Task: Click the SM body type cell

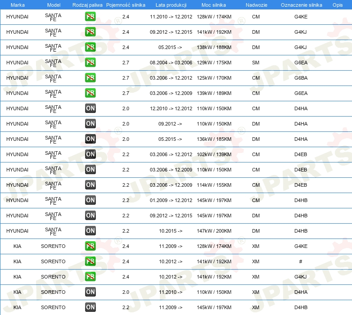Action: click(x=256, y=63)
